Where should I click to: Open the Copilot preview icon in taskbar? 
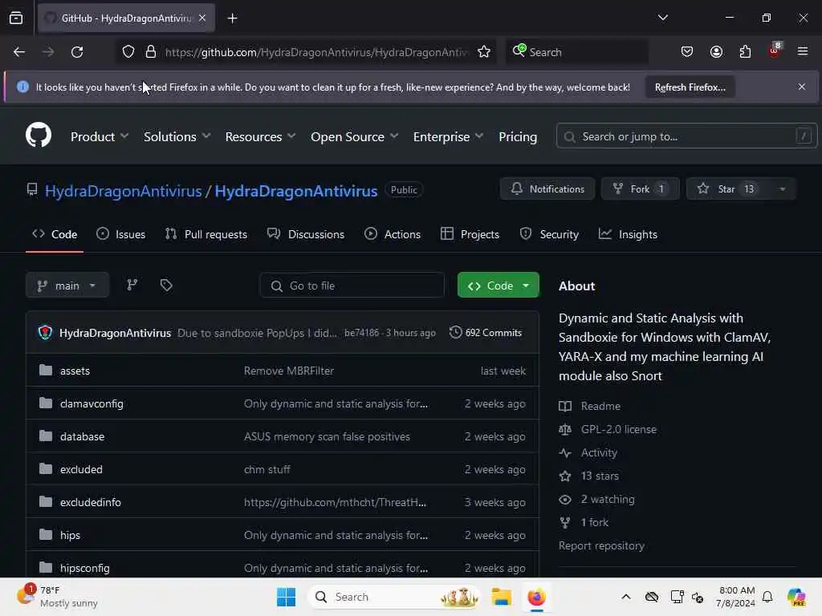796,597
